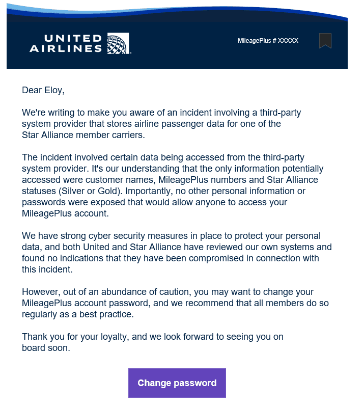Viewport: 364px width, 408px height.
Task: Click the United Airlines globe logo
Action: 118,43
